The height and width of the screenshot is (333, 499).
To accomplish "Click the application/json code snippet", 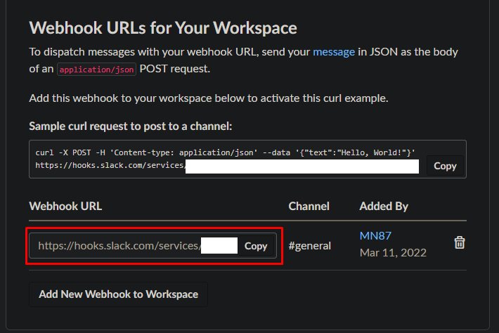I will (x=96, y=70).
